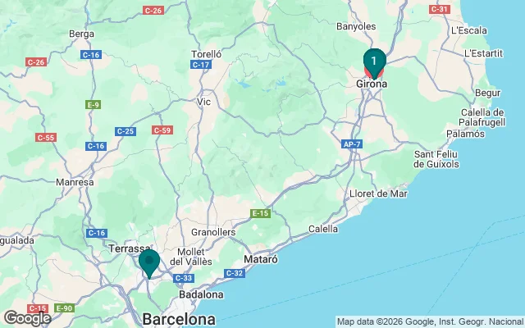Viewport: 525px width, 328px height.
Task: Click the C-33 highway shield
Action: 184,278
